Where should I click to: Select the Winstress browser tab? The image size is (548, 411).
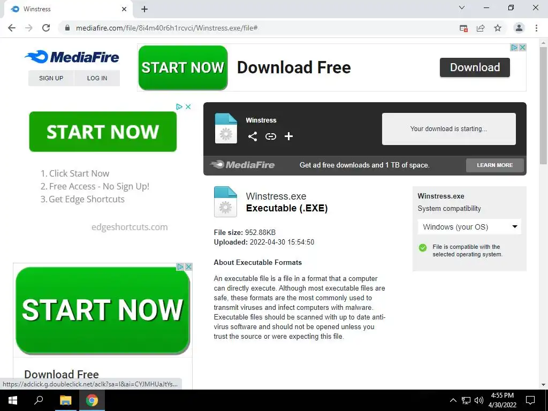point(68,9)
